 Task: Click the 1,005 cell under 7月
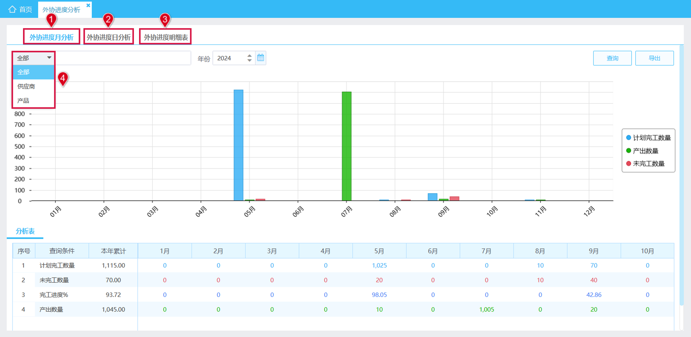tap(487, 309)
